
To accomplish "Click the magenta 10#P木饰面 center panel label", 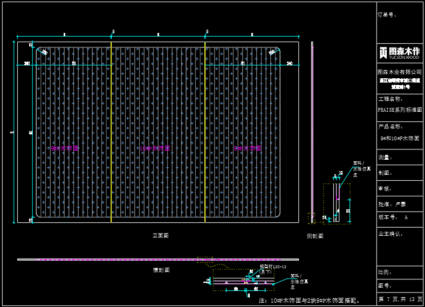I will point(155,148).
